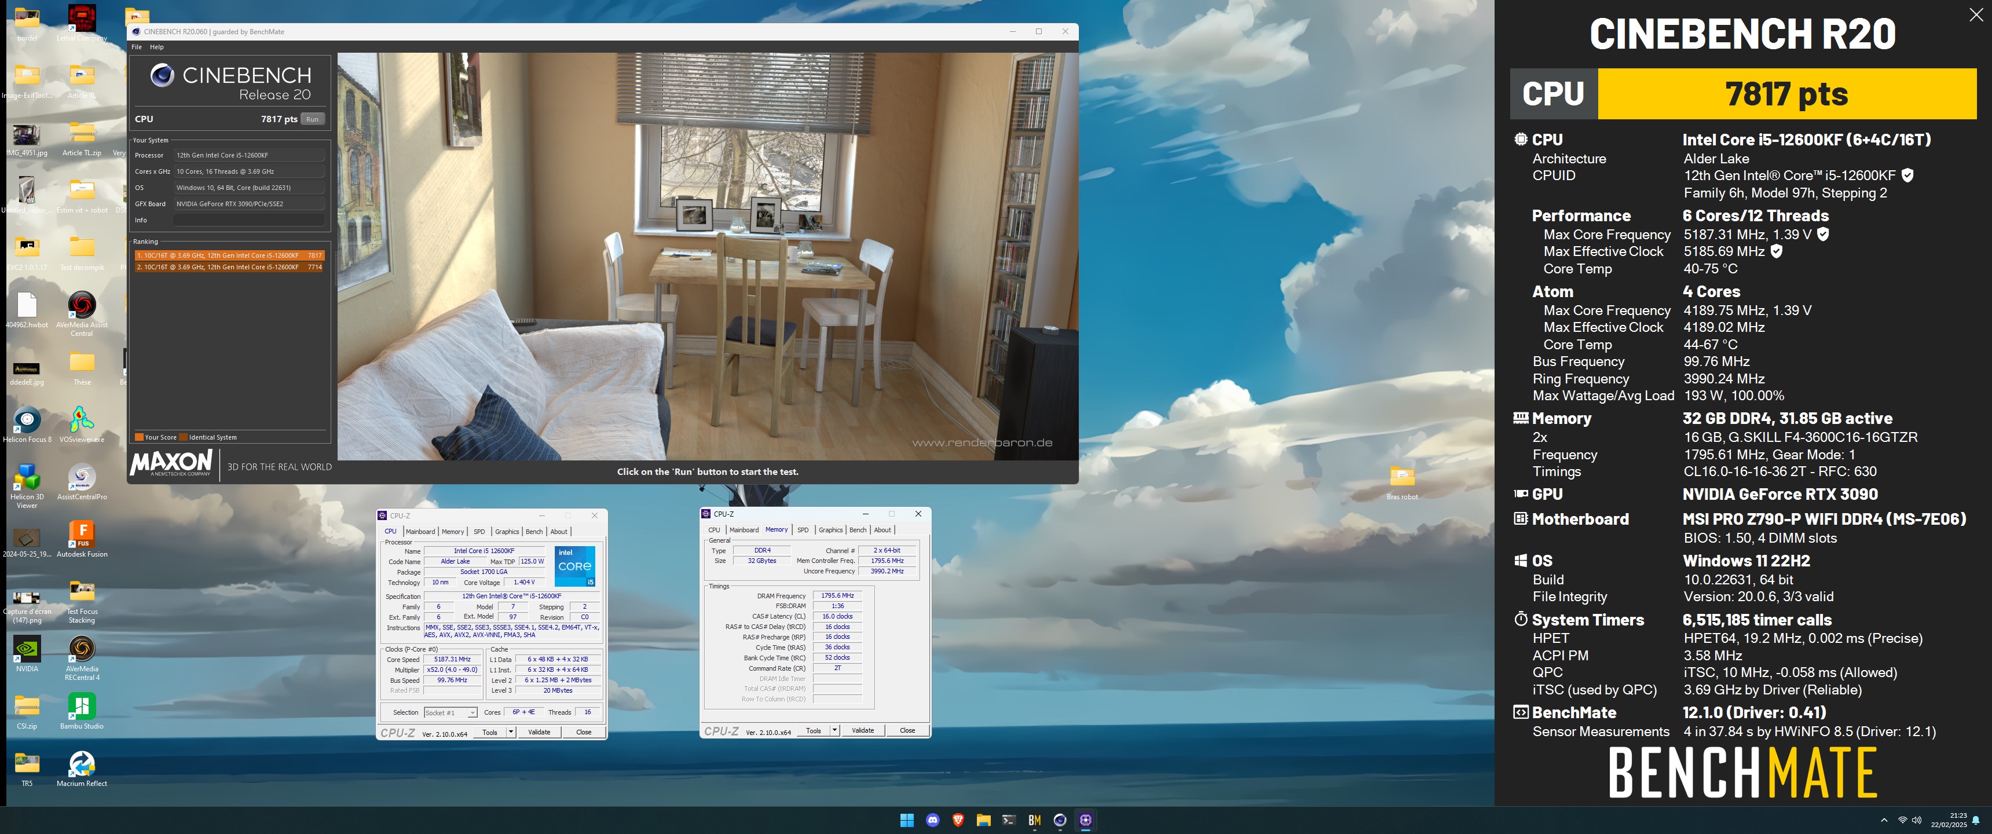
Task: Click Close button in left CPU-Z window
Action: (584, 732)
